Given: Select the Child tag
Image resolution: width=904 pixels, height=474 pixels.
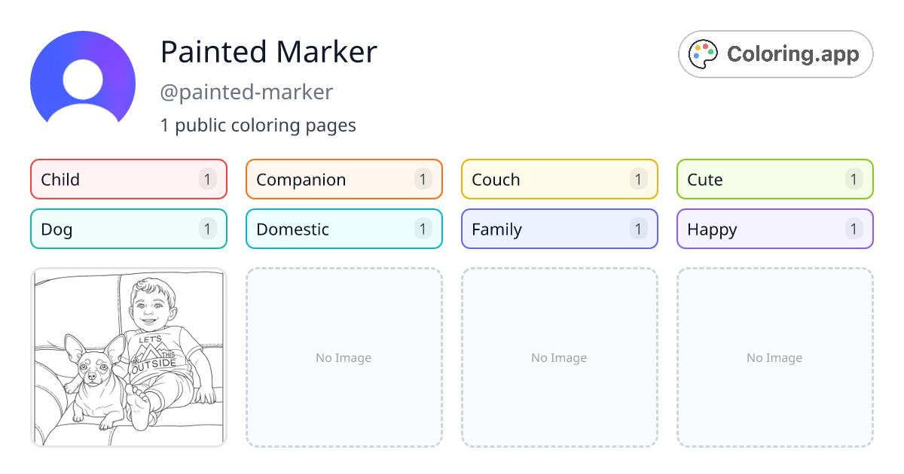Looking at the screenshot, I should click(129, 179).
